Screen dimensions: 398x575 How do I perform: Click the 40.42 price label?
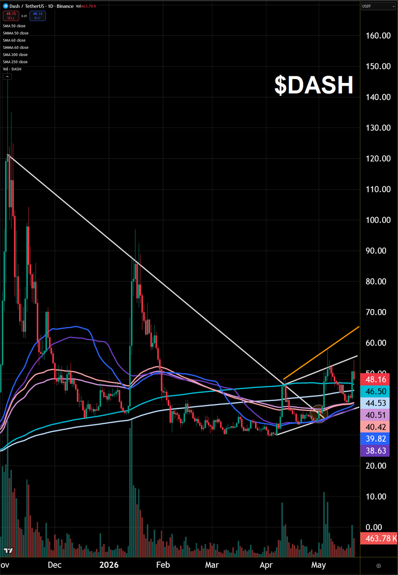coord(375,426)
